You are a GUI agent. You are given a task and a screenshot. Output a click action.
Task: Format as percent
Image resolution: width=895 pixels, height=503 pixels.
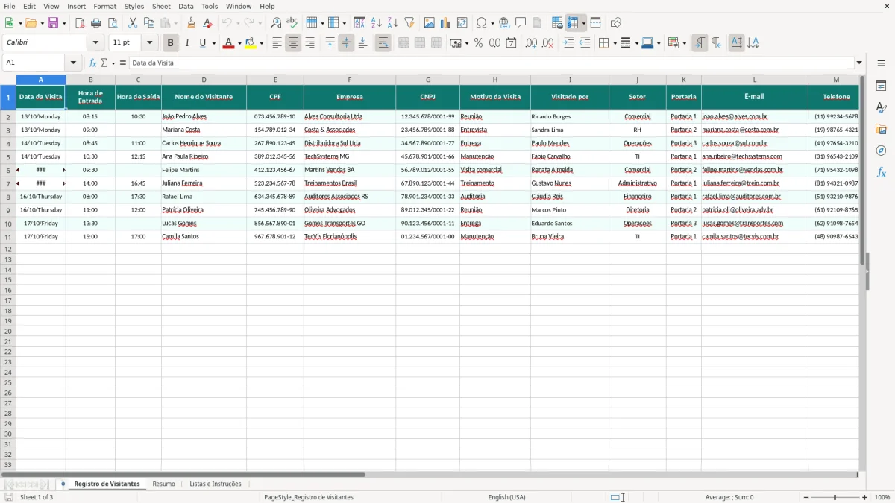[478, 43]
